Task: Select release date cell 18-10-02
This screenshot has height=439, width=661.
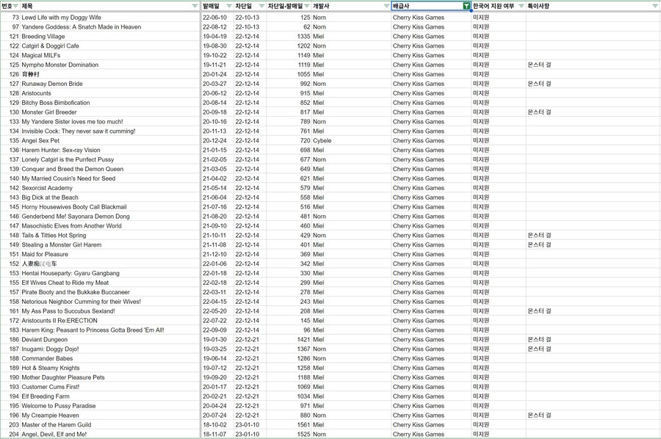Action: [214, 424]
